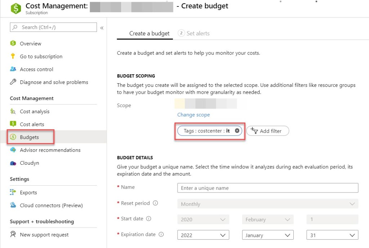This screenshot has width=369, height=248.
Task: Open Access control via its people icon
Action: click(13, 69)
